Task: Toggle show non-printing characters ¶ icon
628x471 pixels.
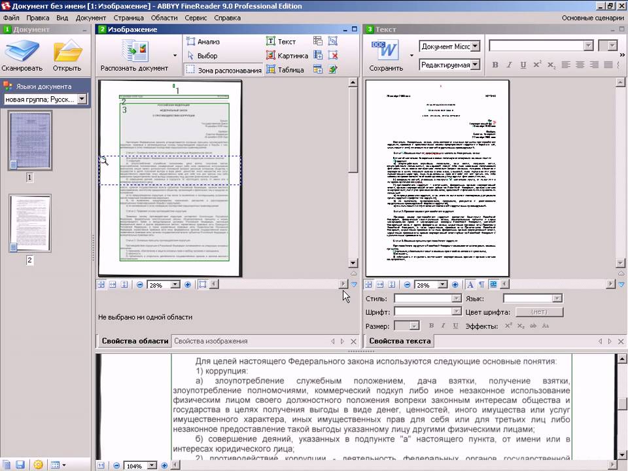Action: (x=481, y=285)
